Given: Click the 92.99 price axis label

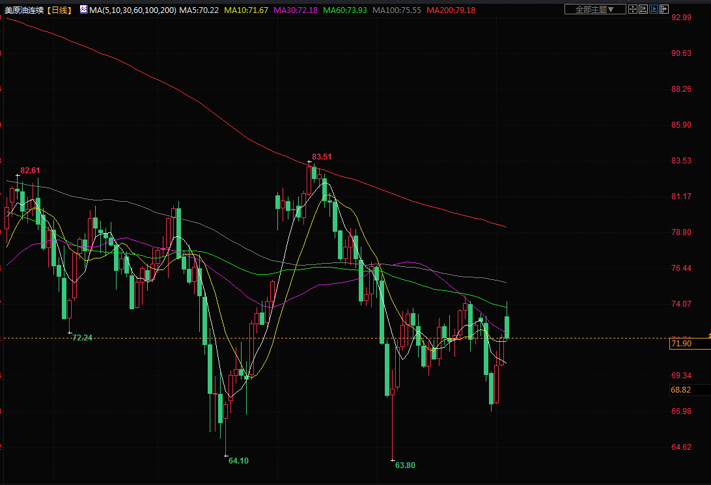Looking at the screenshot, I should (681, 17).
